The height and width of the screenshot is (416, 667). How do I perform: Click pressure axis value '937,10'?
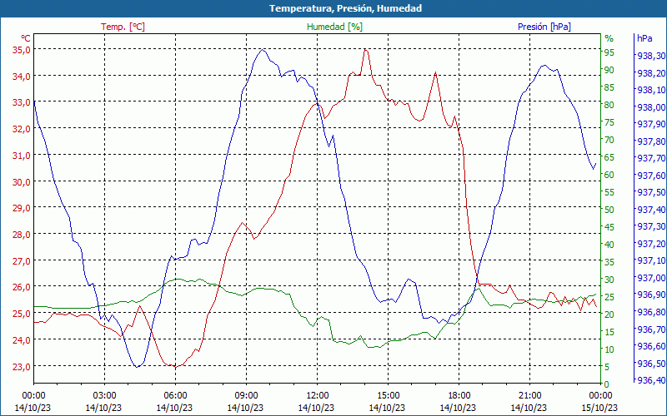click(x=651, y=260)
